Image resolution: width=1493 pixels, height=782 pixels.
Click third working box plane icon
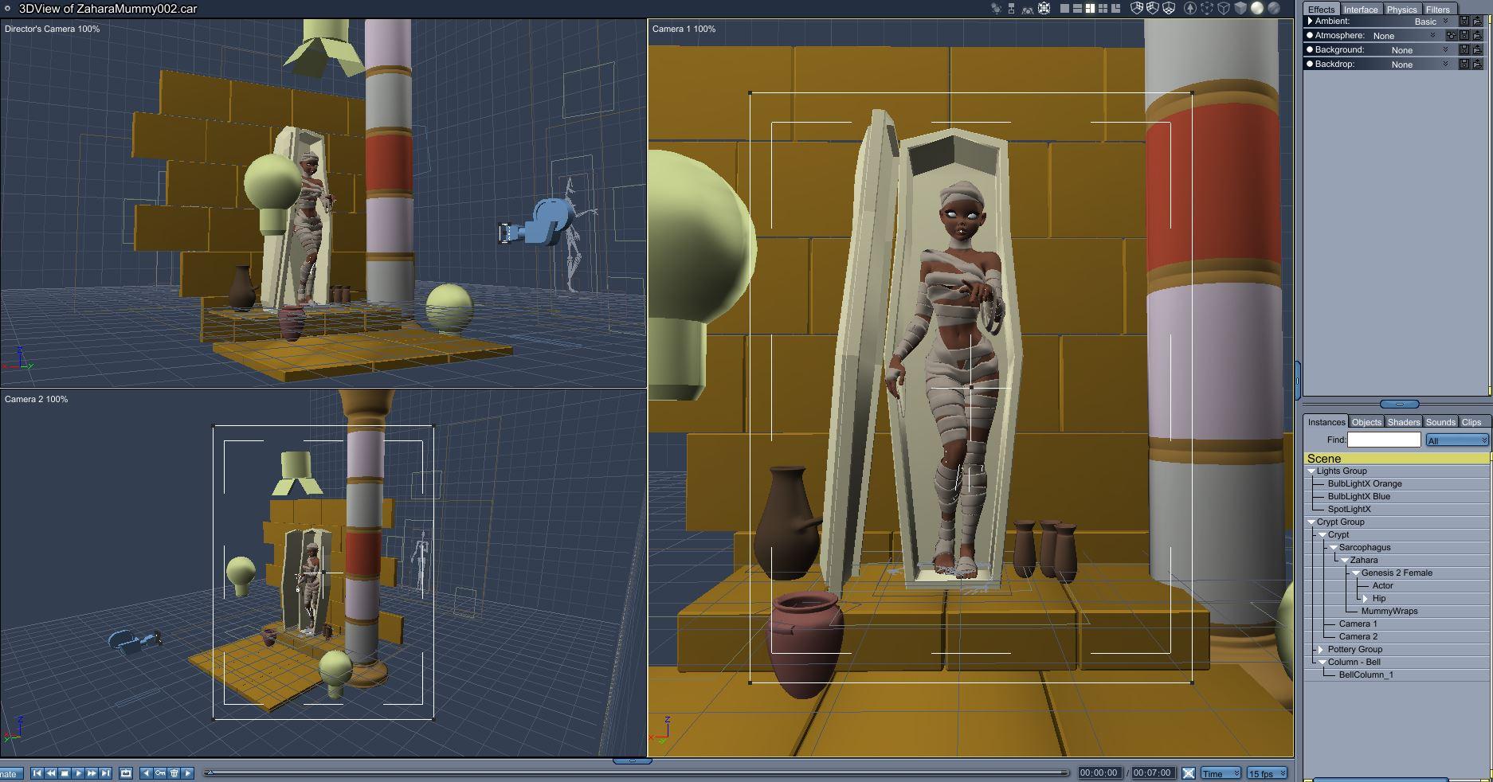1169,8
